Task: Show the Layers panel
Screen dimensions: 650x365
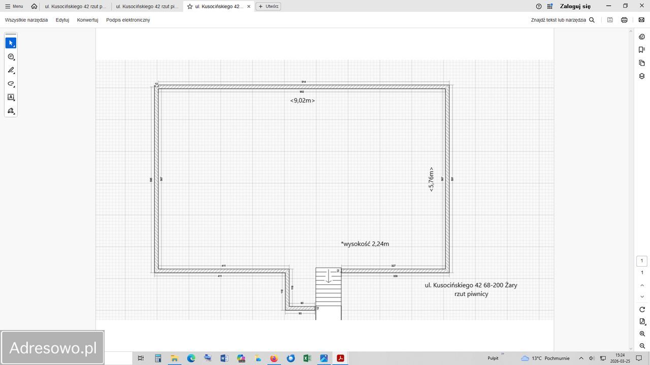Action: (642, 76)
